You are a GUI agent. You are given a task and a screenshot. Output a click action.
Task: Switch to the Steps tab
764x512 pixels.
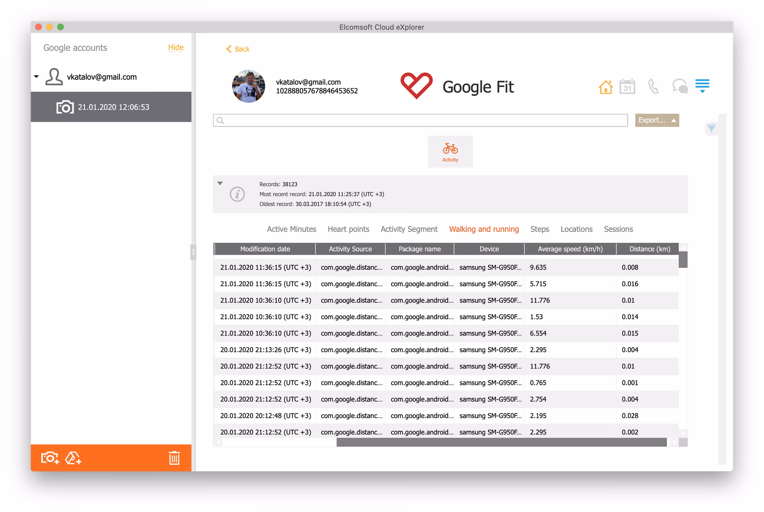coord(539,229)
